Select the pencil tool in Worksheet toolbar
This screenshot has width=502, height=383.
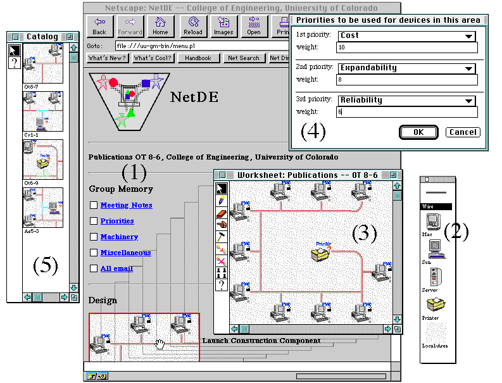pos(221,201)
